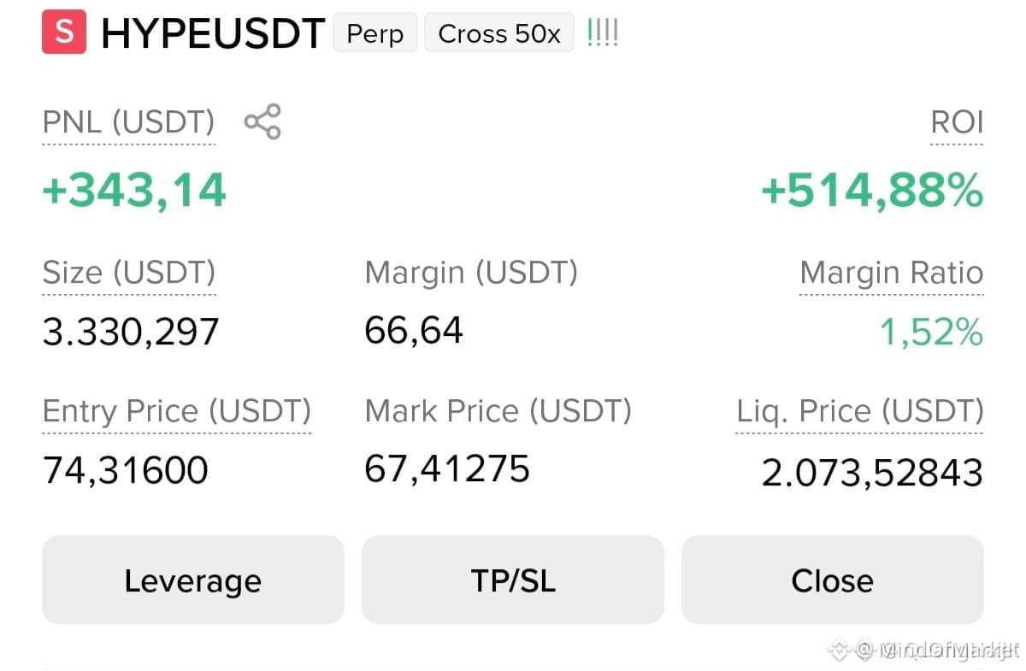Tap the 1,52% margin ratio value
This screenshot has width=1026, height=671.
click(932, 332)
